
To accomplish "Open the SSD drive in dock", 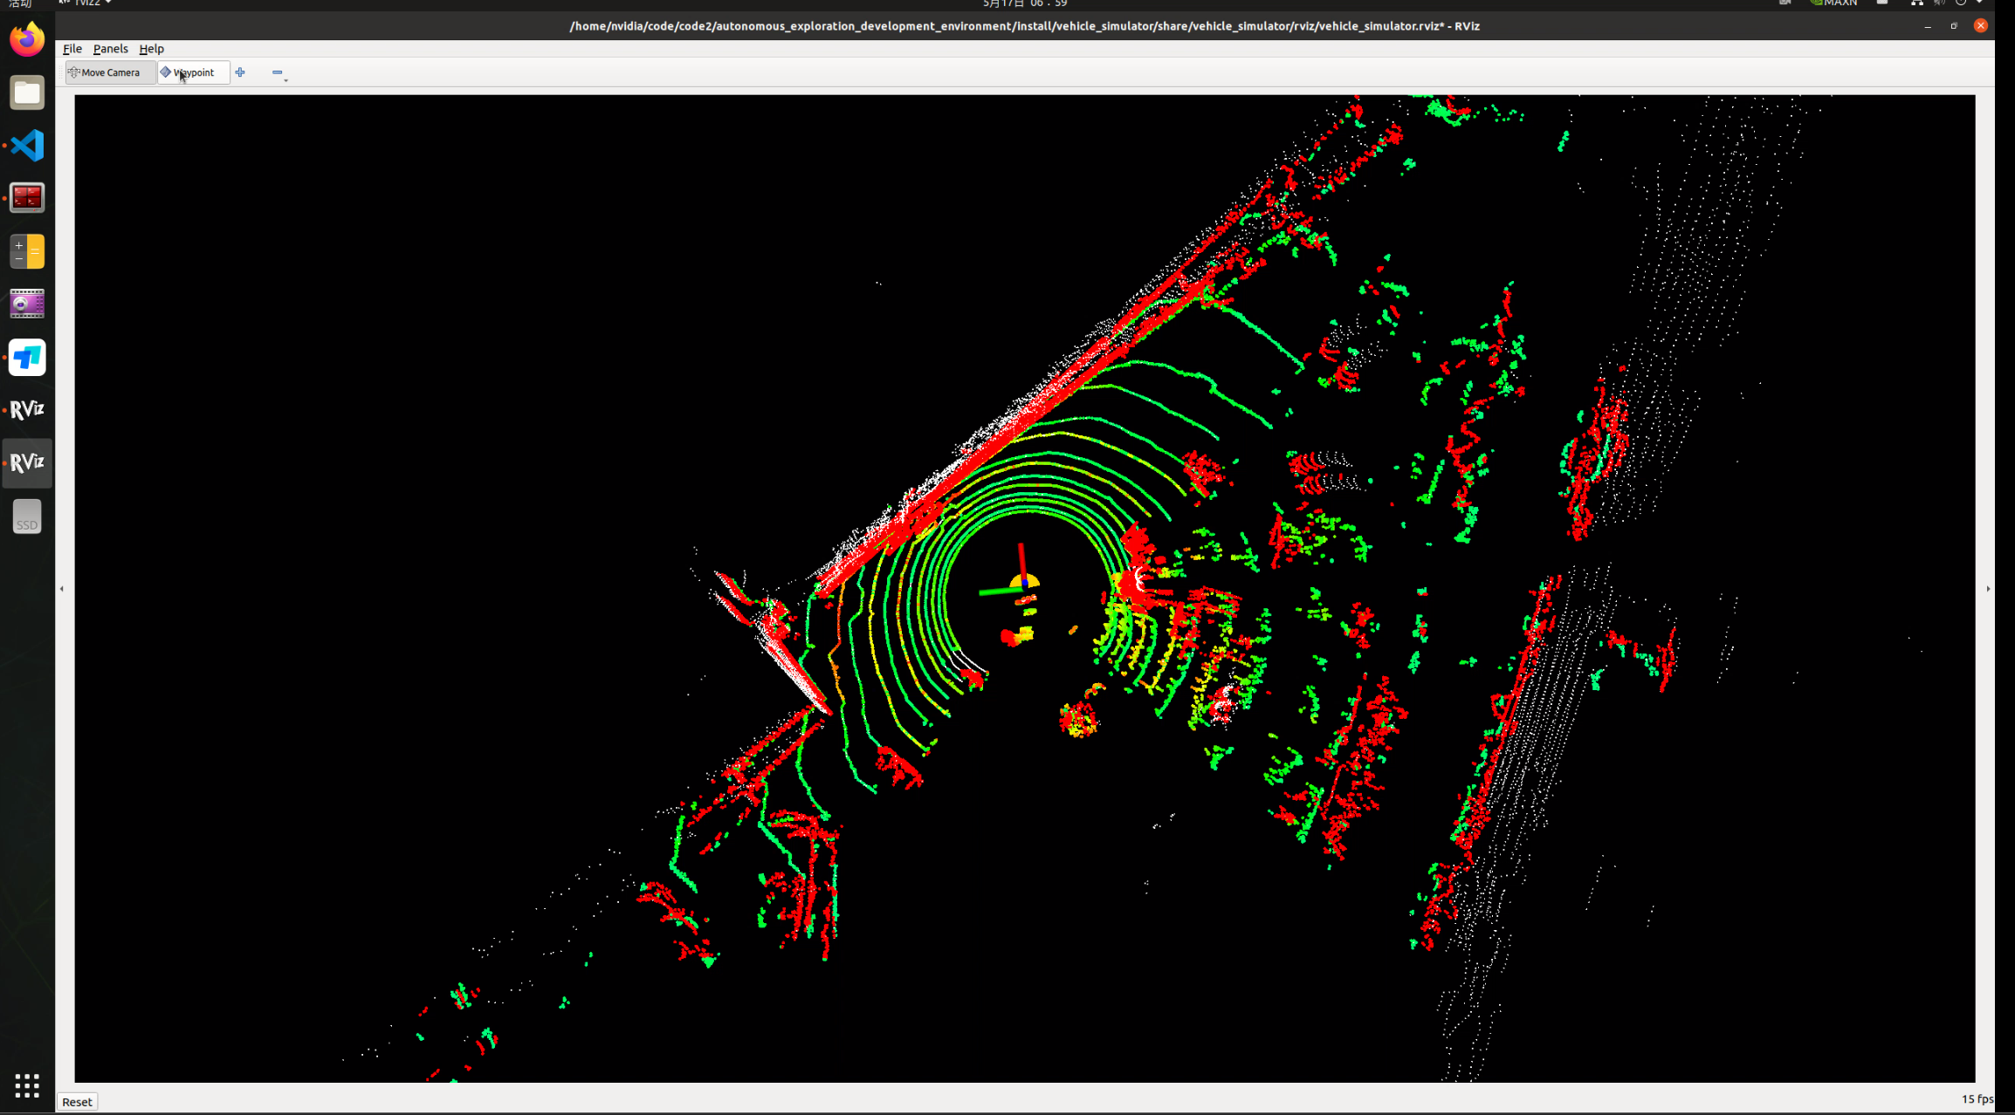I will coord(27,516).
